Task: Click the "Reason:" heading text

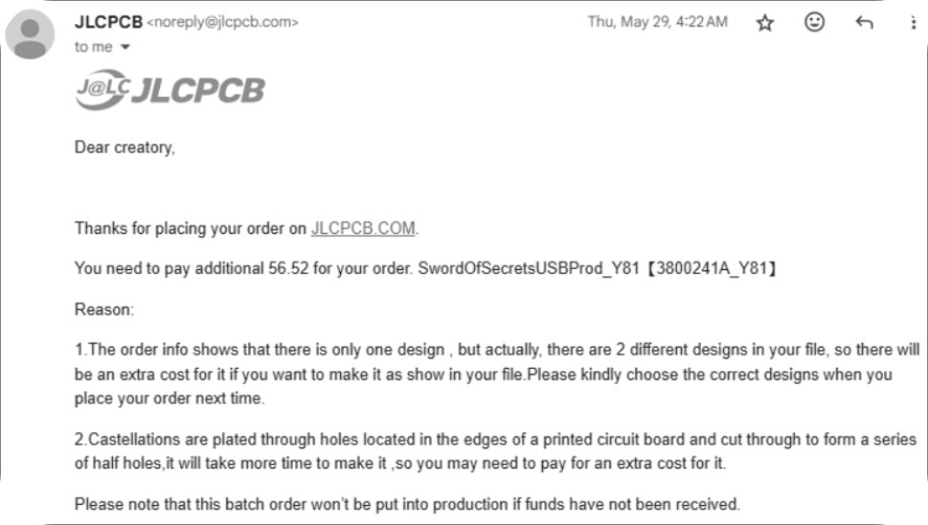Action: (104, 309)
